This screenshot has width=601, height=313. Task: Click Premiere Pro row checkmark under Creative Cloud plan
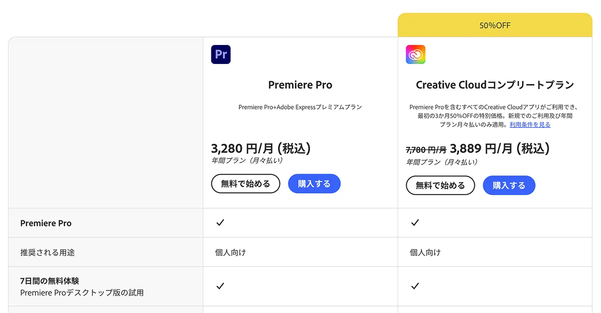pos(415,223)
